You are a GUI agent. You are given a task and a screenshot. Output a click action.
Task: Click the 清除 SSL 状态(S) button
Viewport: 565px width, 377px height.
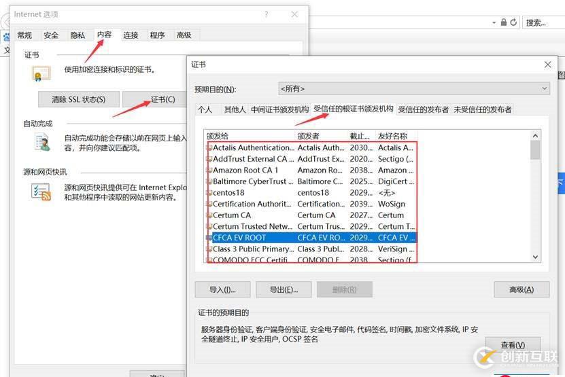[x=79, y=99]
